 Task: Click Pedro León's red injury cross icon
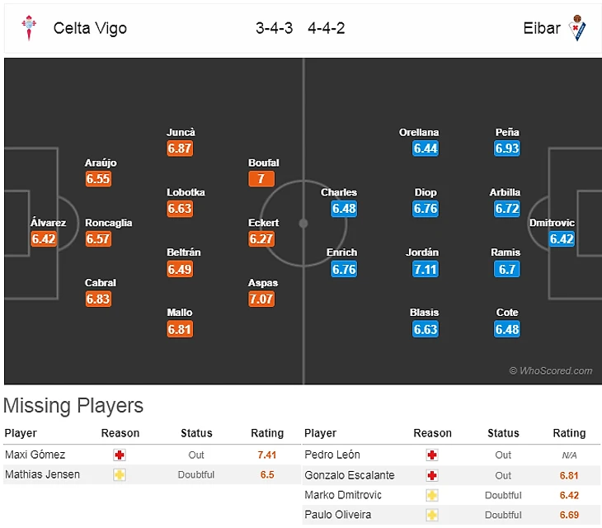pos(432,455)
